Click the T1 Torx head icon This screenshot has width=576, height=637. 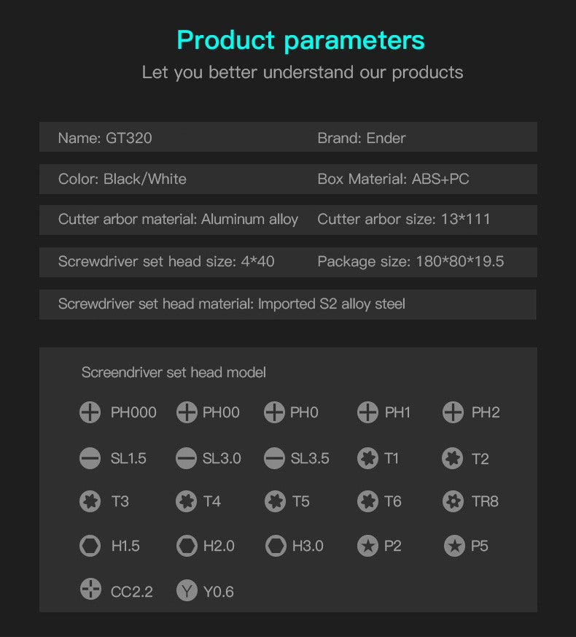pyautogui.click(x=367, y=458)
